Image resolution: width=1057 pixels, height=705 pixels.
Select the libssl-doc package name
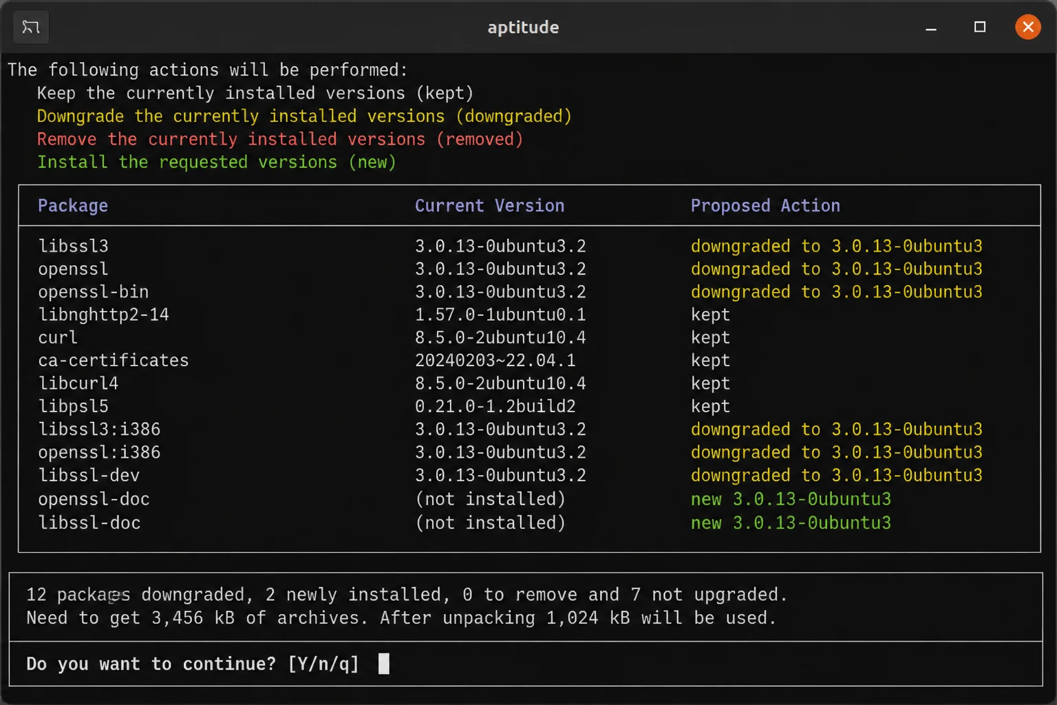point(89,523)
